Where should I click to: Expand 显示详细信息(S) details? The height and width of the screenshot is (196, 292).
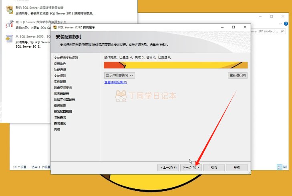pos(119,75)
